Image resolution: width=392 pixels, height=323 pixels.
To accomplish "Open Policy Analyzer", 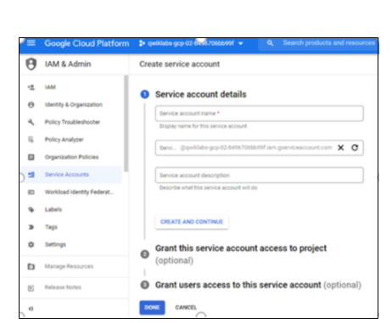I will (x=64, y=140).
